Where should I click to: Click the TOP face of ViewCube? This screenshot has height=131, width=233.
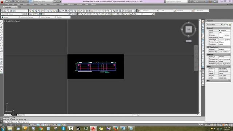click(189, 29)
